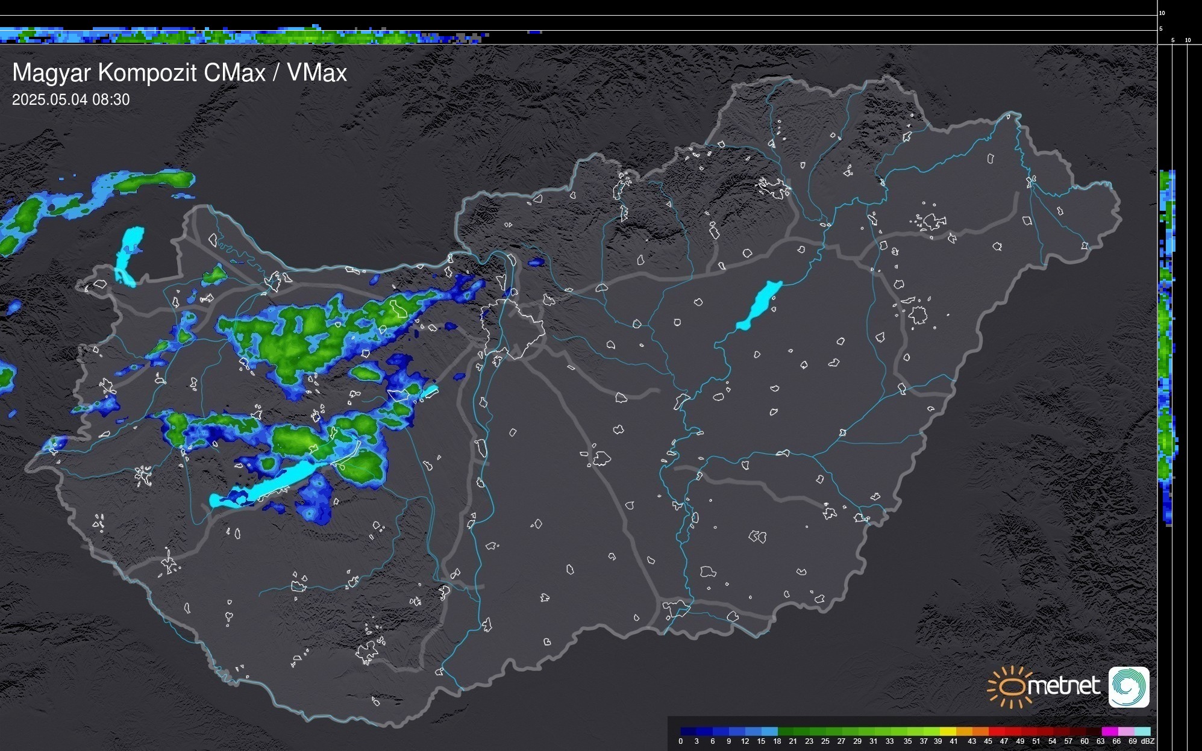Click the dBZ unit label
The height and width of the screenshot is (751, 1202).
click(1148, 741)
